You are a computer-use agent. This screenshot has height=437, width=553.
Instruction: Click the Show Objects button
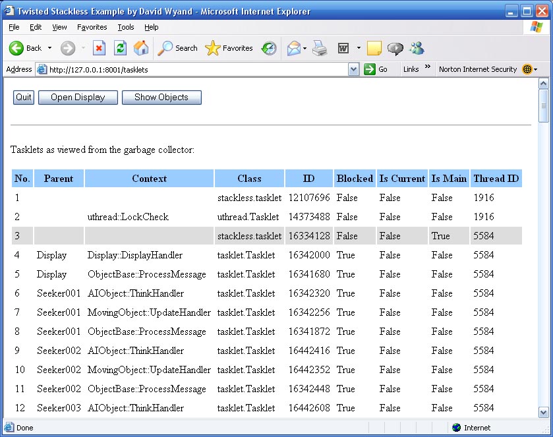(x=161, y=98)
